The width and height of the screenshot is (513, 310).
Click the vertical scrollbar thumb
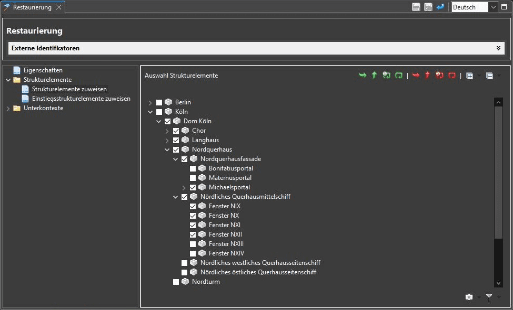point(498,172)
